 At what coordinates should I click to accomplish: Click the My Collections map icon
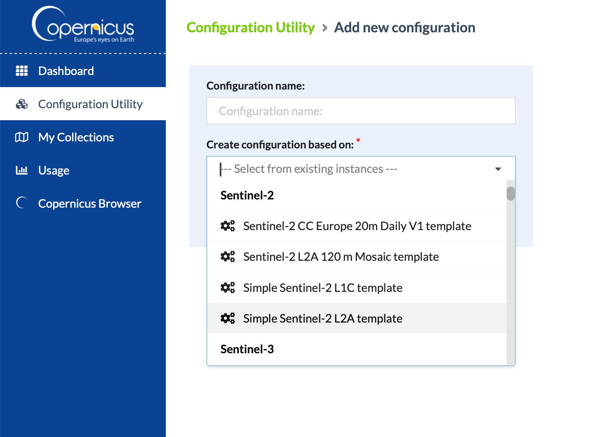tap(22, 137)
